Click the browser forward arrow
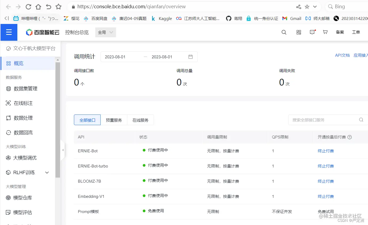 pyautogui.click(x=18, y=7)
